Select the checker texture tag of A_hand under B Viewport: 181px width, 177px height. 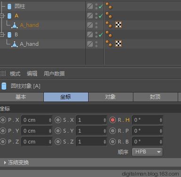(x=118, y=43)
